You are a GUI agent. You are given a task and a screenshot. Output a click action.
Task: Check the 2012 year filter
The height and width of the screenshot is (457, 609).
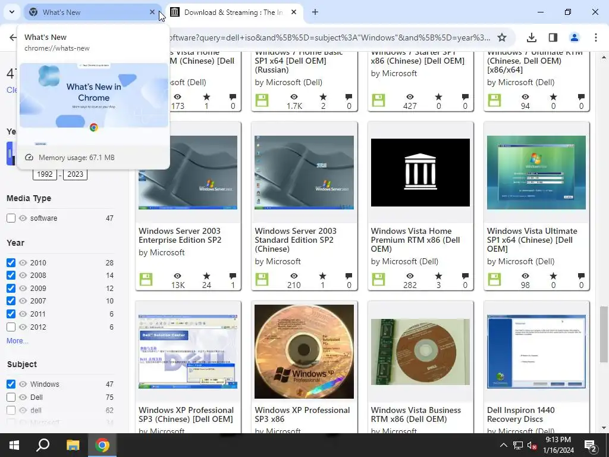(11, 327)
